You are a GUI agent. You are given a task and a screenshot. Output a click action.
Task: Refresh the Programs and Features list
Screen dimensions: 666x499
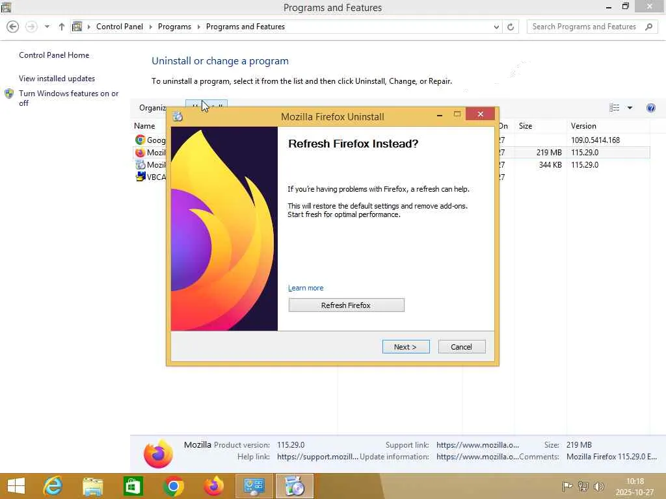coord(511,27)
